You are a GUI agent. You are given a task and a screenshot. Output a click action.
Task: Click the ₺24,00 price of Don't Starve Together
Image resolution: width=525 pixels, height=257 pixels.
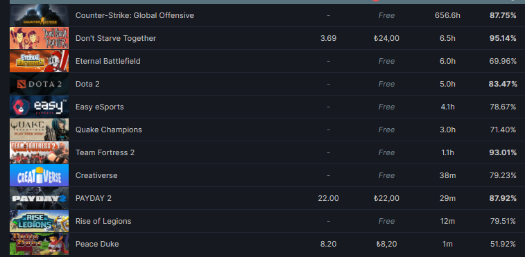point(386,38)
